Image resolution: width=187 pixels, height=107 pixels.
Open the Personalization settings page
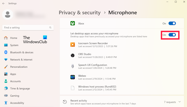pyautogui.click(x=19, y=67)
